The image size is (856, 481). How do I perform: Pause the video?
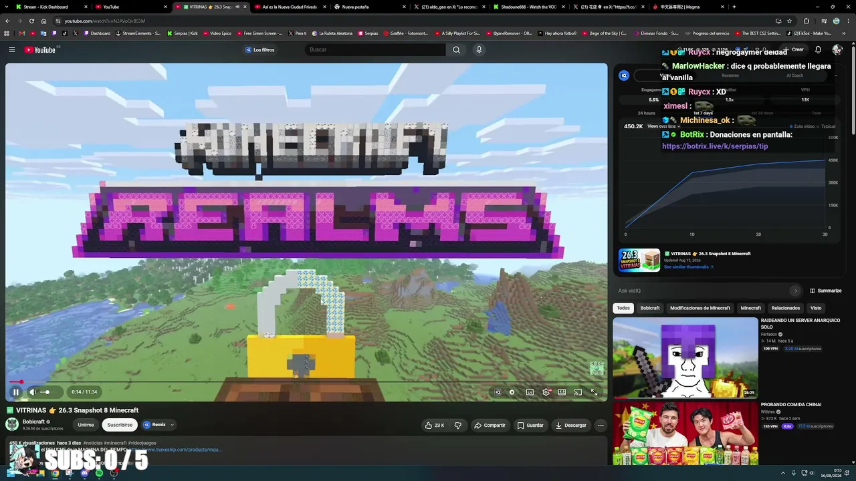pyautogui.click(x=16, y=392)
